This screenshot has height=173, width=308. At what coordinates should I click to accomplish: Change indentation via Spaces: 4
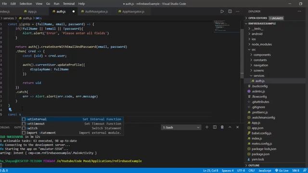228,171
